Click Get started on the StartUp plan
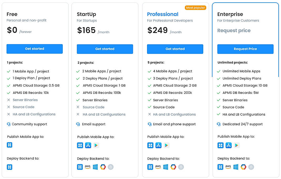 105,49
